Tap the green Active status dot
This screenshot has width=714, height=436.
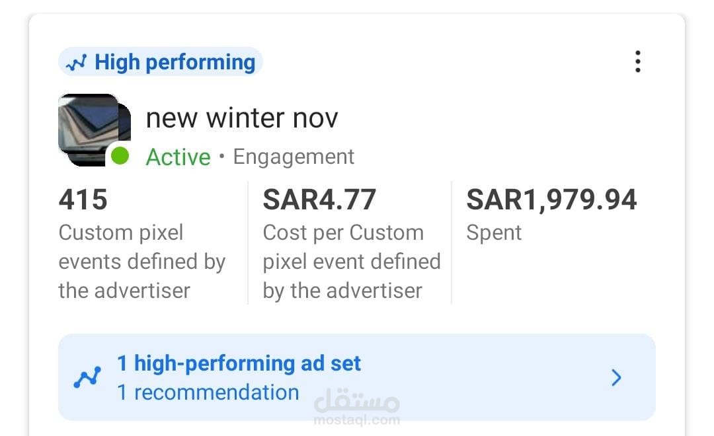[120, 156]
